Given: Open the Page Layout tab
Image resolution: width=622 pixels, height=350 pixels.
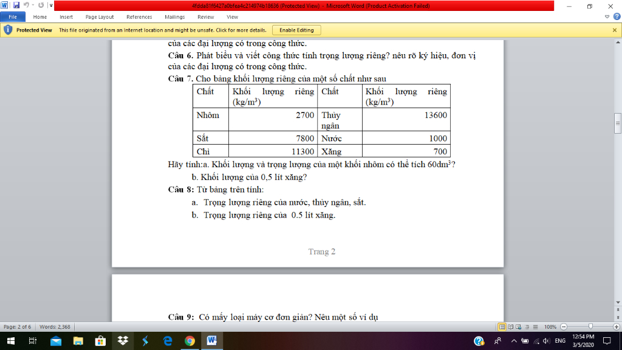Looking at the screenshot, I should click(100, 17).
